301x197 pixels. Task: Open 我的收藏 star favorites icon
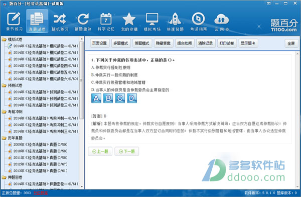click(129, 21)
